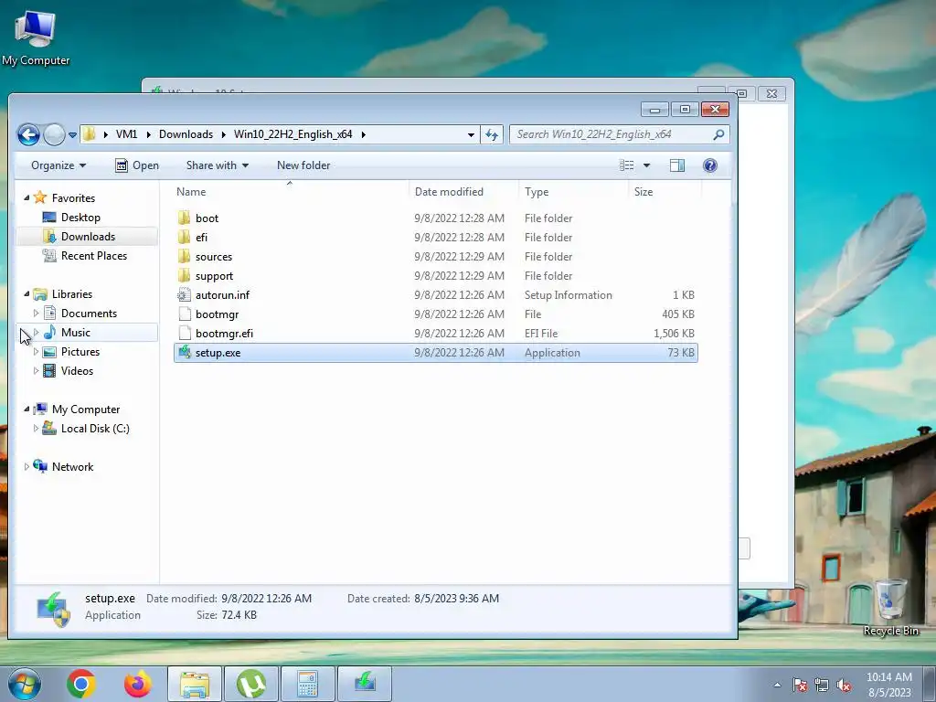The width and height of the screenshot is (936, 702).
Task: Select the support folder icon
Action: click(185, 275)
